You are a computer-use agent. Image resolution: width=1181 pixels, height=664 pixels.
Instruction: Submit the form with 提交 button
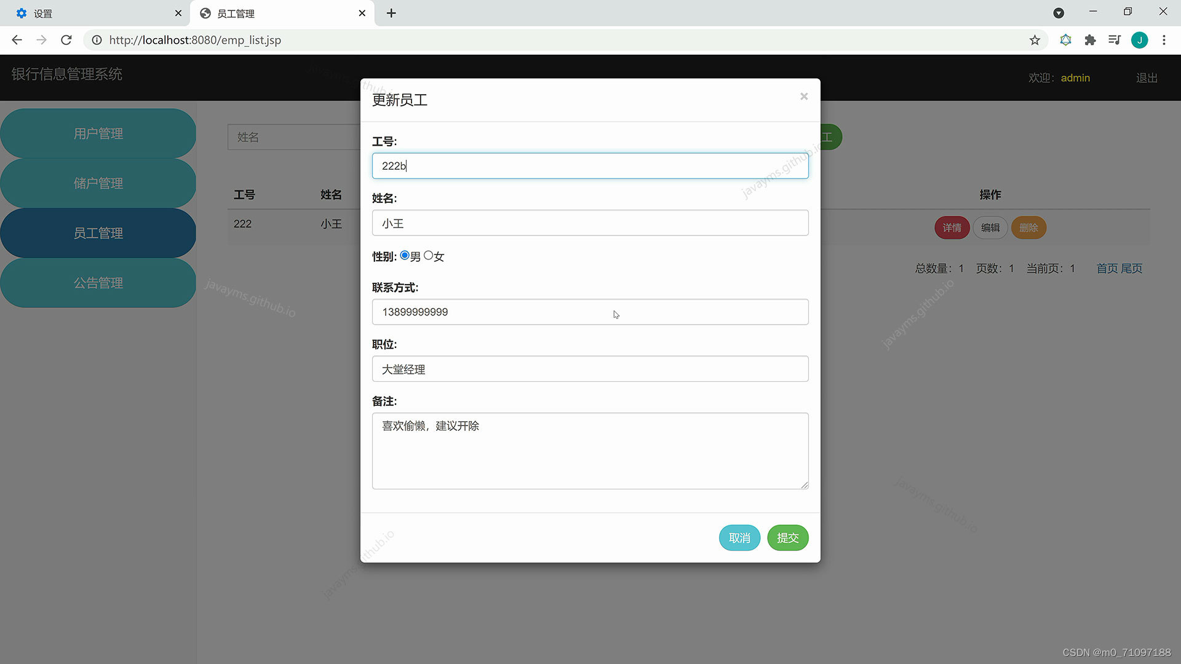click(x=787, y=537)
